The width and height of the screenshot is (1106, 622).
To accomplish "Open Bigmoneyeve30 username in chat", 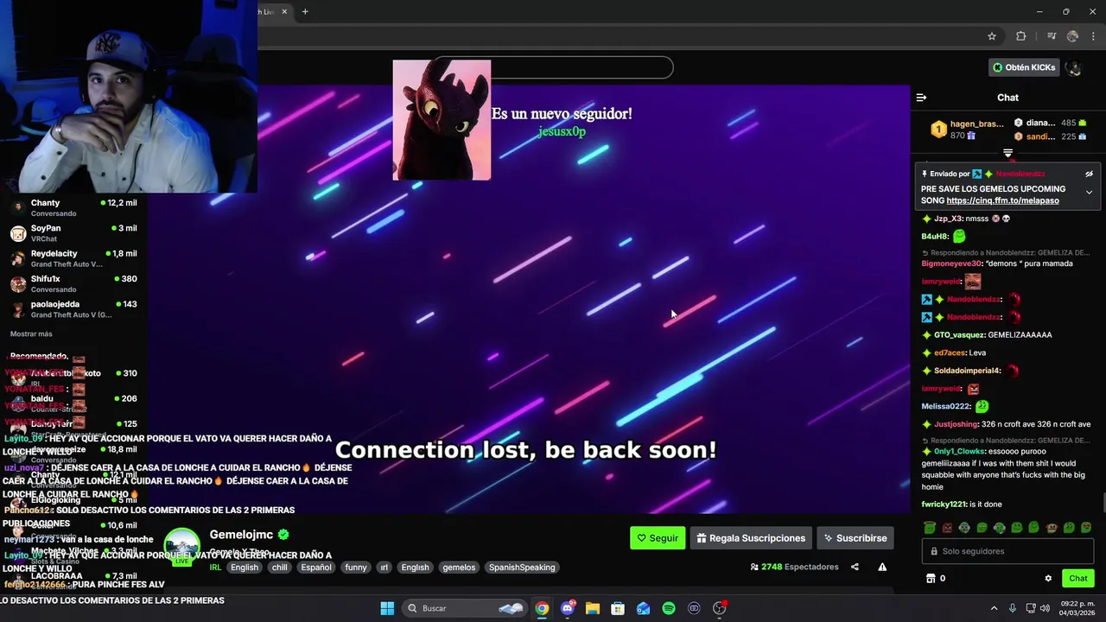I will click(951, 263).
